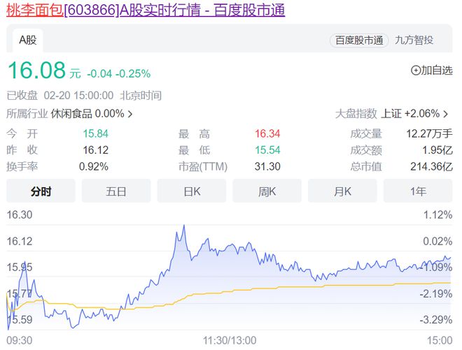Click the 最高 value 16.34
462x350 pixels.
[x=267, y=133]
